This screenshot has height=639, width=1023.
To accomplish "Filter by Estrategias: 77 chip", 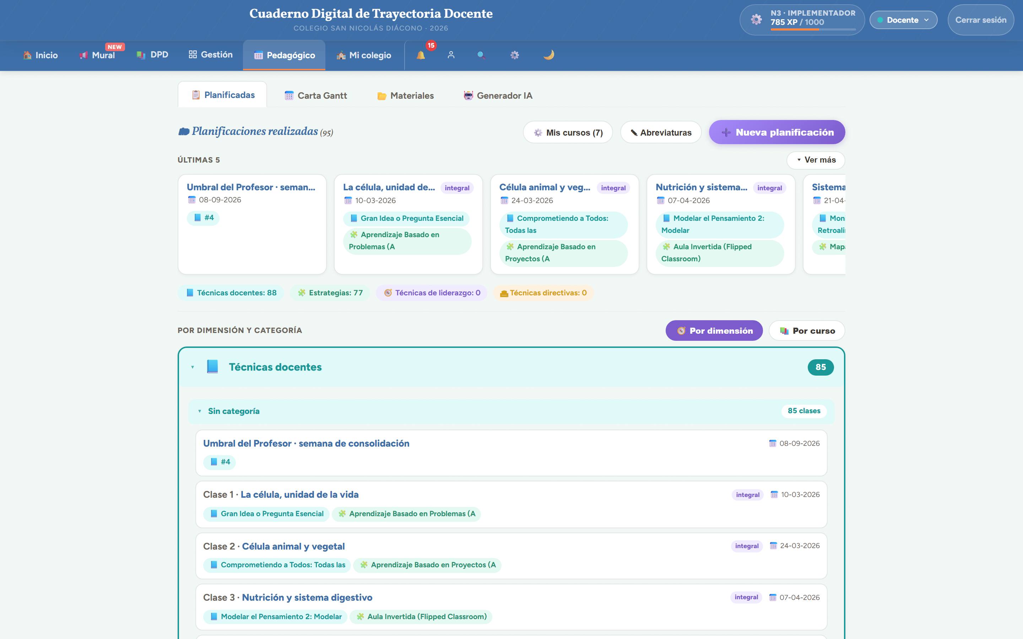I will coord(330,293).
